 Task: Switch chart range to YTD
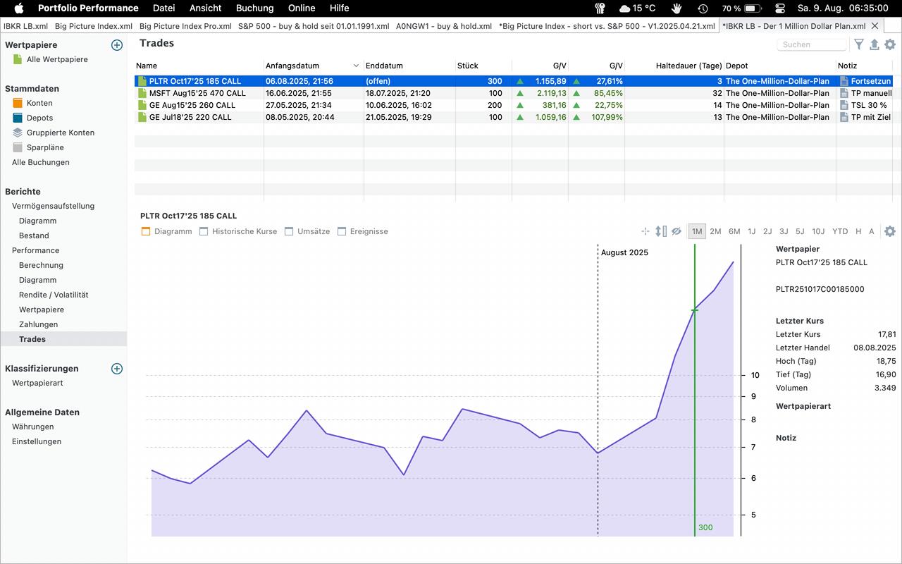839,231
